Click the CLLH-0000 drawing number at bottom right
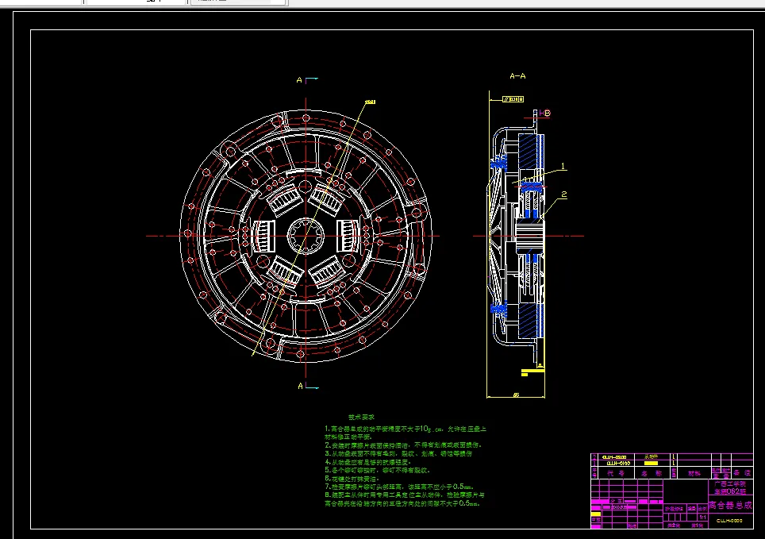 (728, 521)
